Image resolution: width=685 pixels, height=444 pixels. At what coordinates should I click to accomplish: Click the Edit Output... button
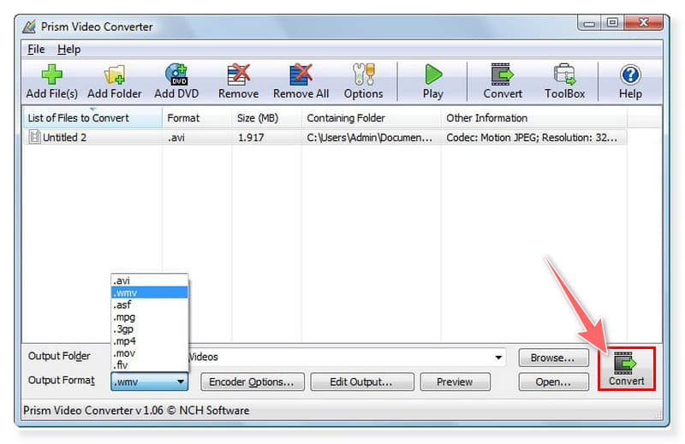[x=361, y=382]
